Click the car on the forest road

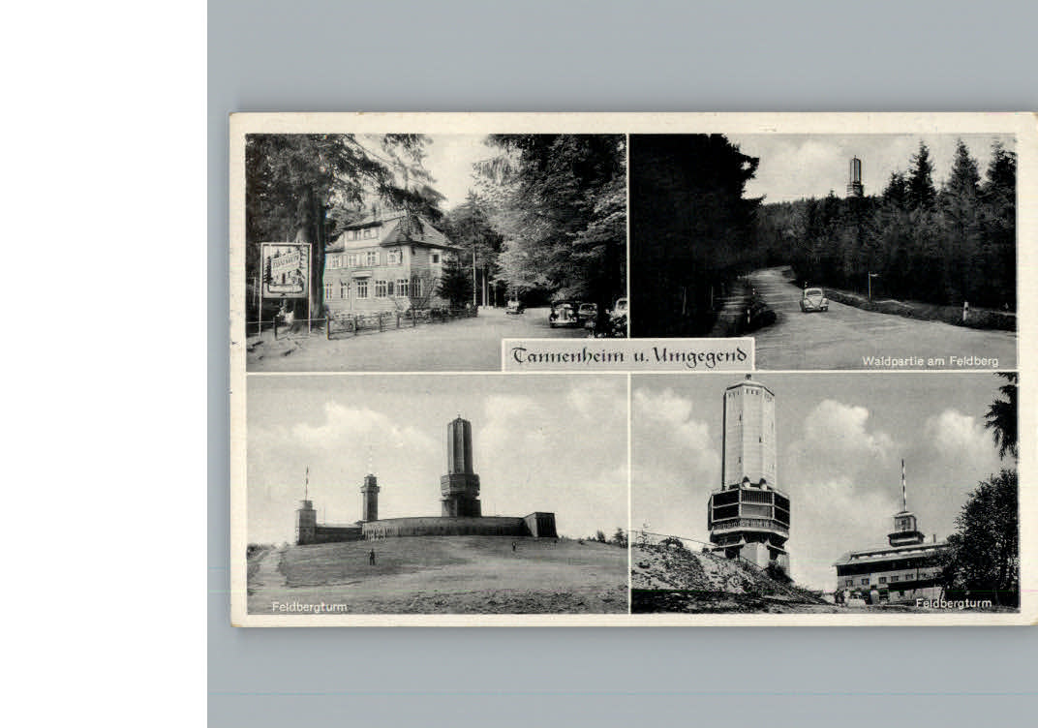click(813, 300)
